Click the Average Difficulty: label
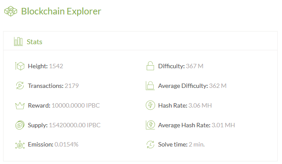 pos(183,86)
